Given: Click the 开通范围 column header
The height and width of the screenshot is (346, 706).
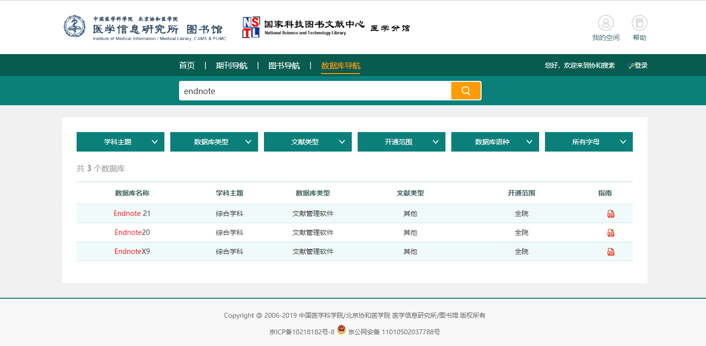Looking at the screenshot, I should click(x=522, y=193).
